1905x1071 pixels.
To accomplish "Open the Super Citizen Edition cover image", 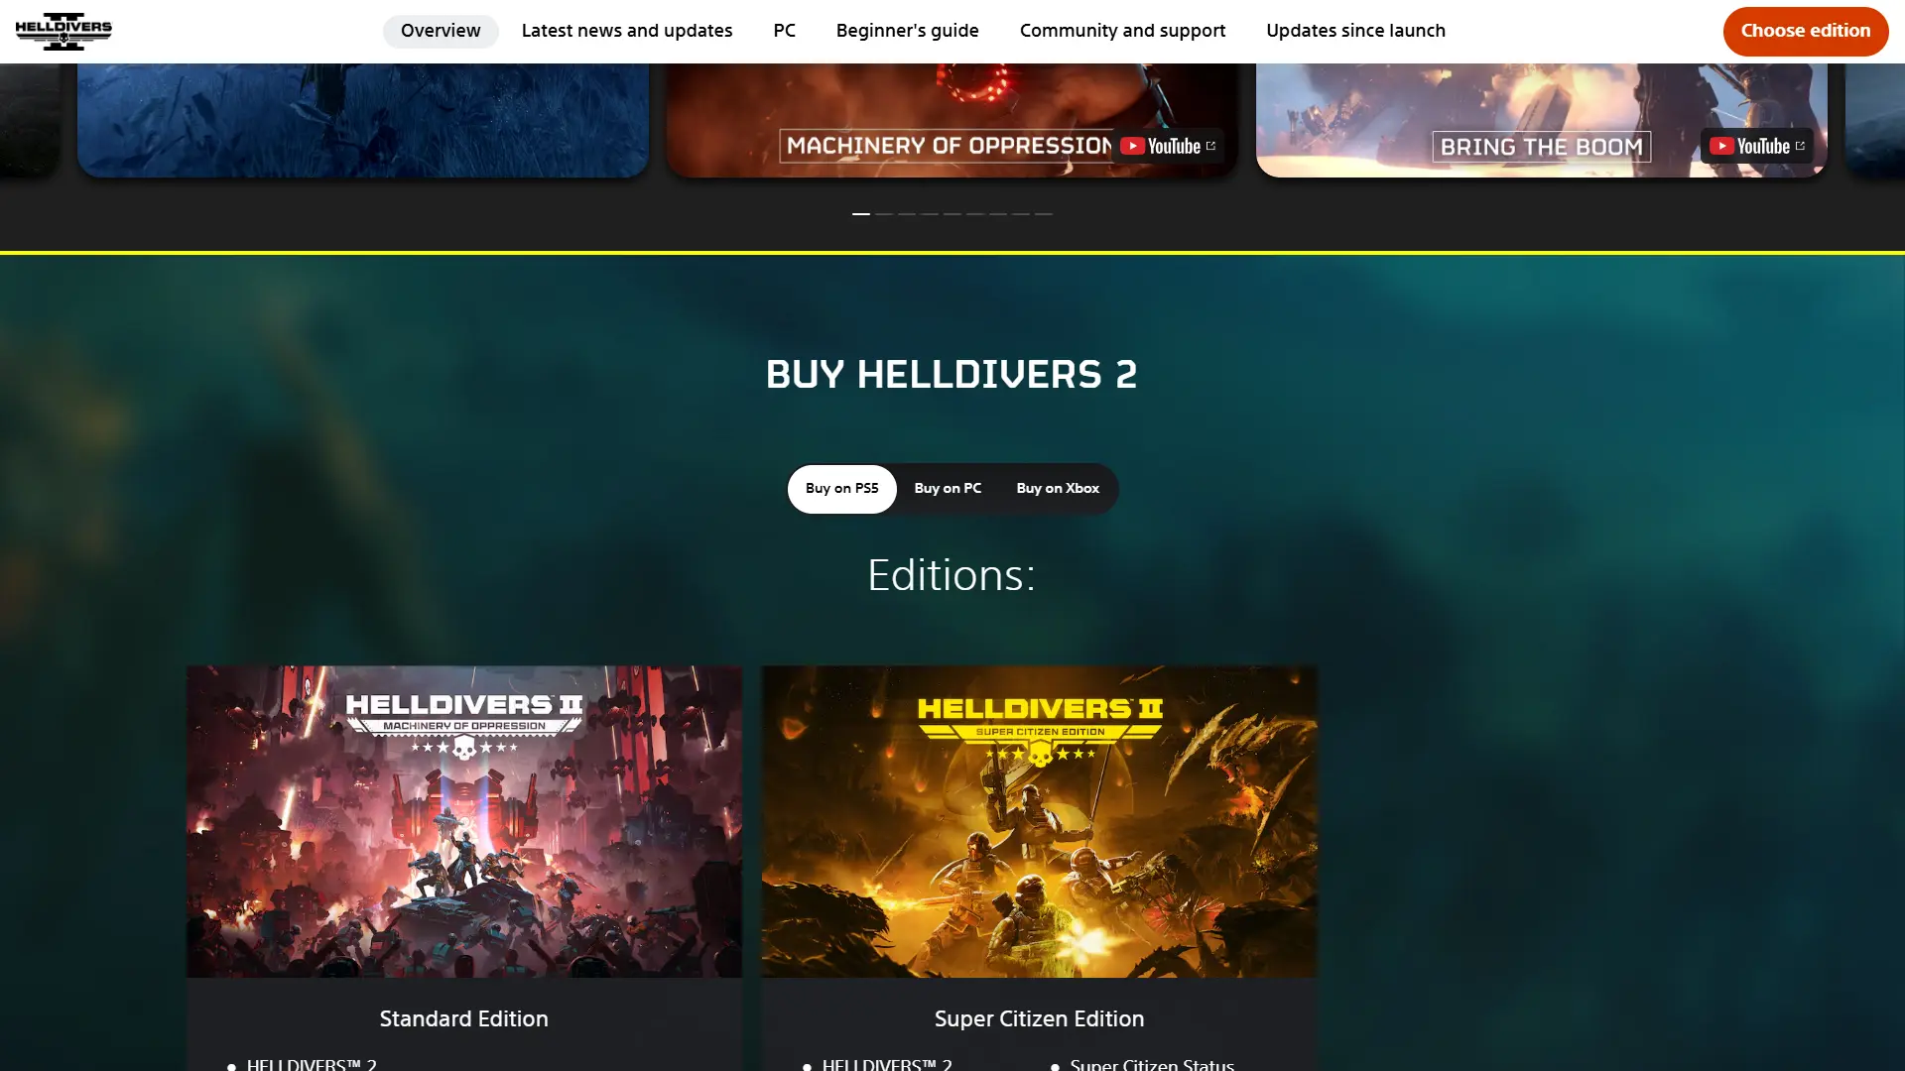I will (1039, 821).
